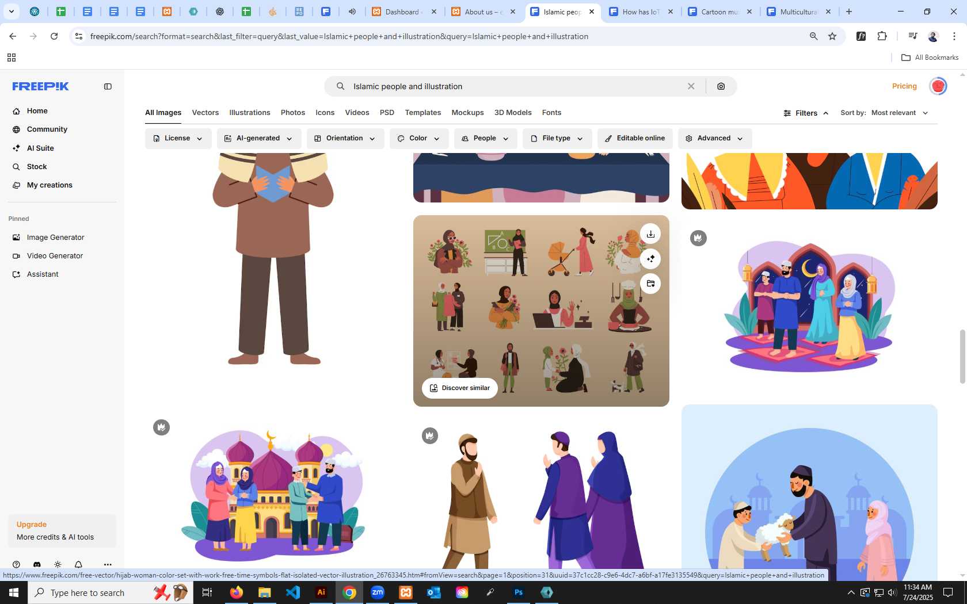967x604 pixels.
Task: Open more options ellipsis in sidebar
Action: click(108, 564)
